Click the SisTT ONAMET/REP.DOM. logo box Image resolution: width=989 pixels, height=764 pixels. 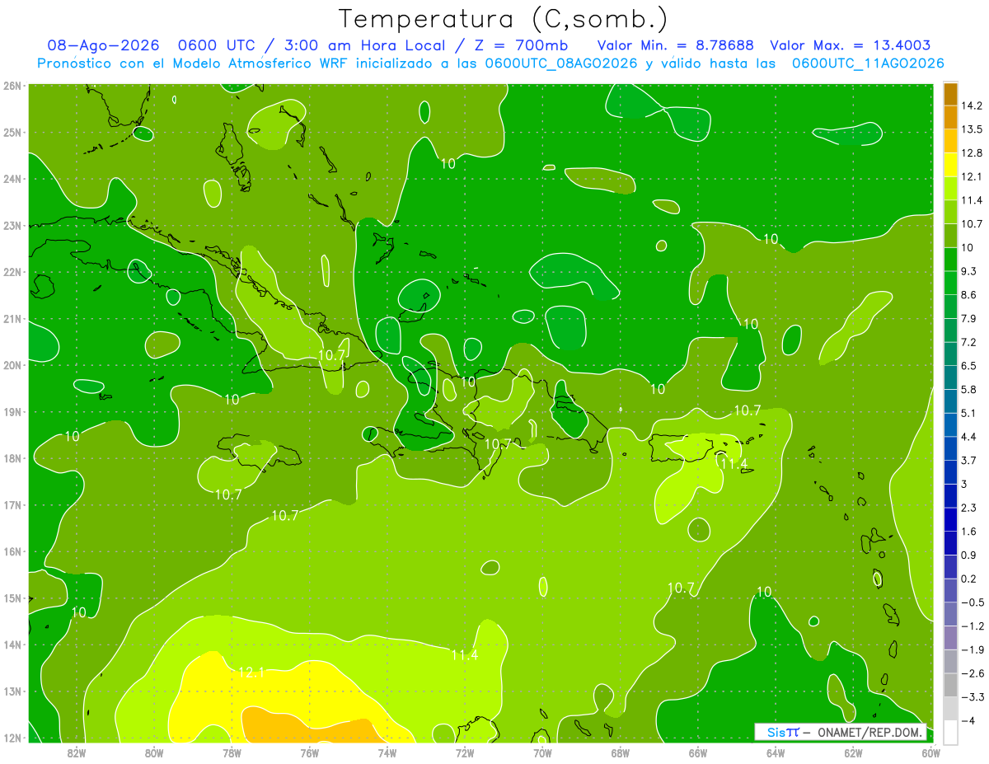(x=841, y=732)
